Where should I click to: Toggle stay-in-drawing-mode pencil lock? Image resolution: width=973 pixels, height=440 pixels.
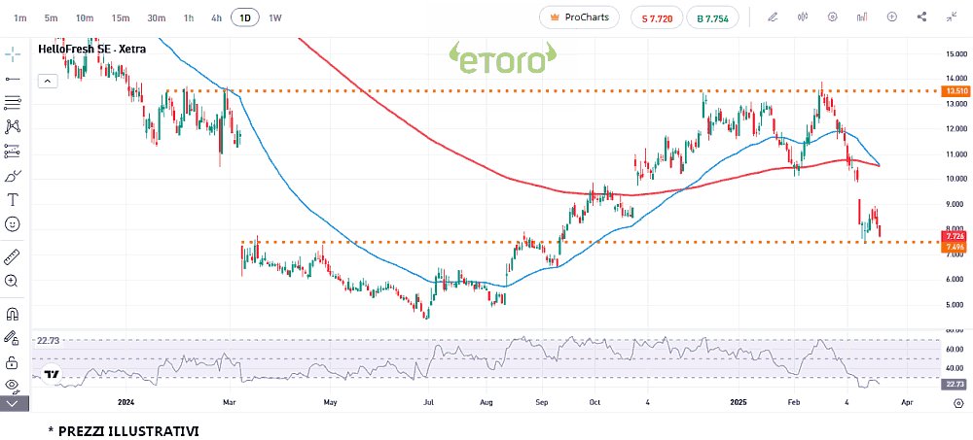[x=11, y=338]
